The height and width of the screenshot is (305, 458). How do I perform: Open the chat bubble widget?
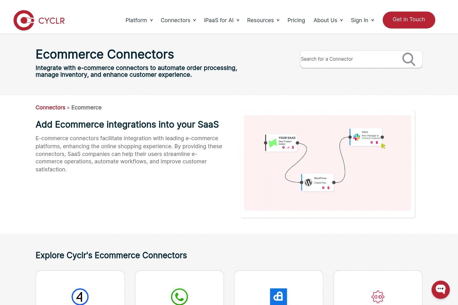tap(440, 290)
